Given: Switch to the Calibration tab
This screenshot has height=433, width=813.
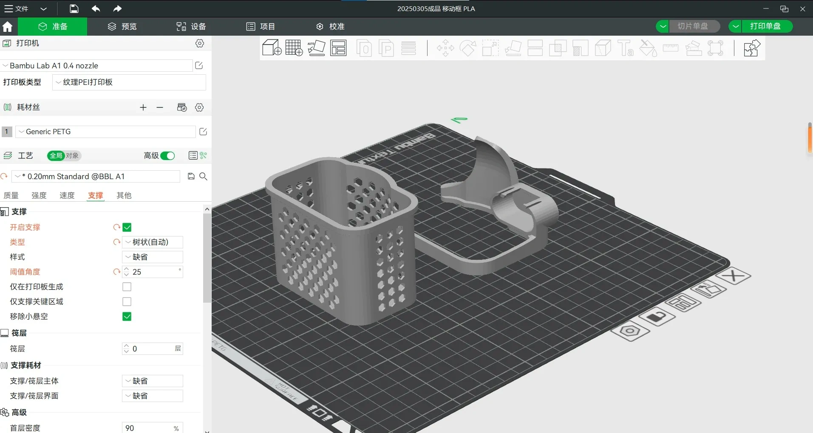Looking at the screenshot, I should coord(330,26).
